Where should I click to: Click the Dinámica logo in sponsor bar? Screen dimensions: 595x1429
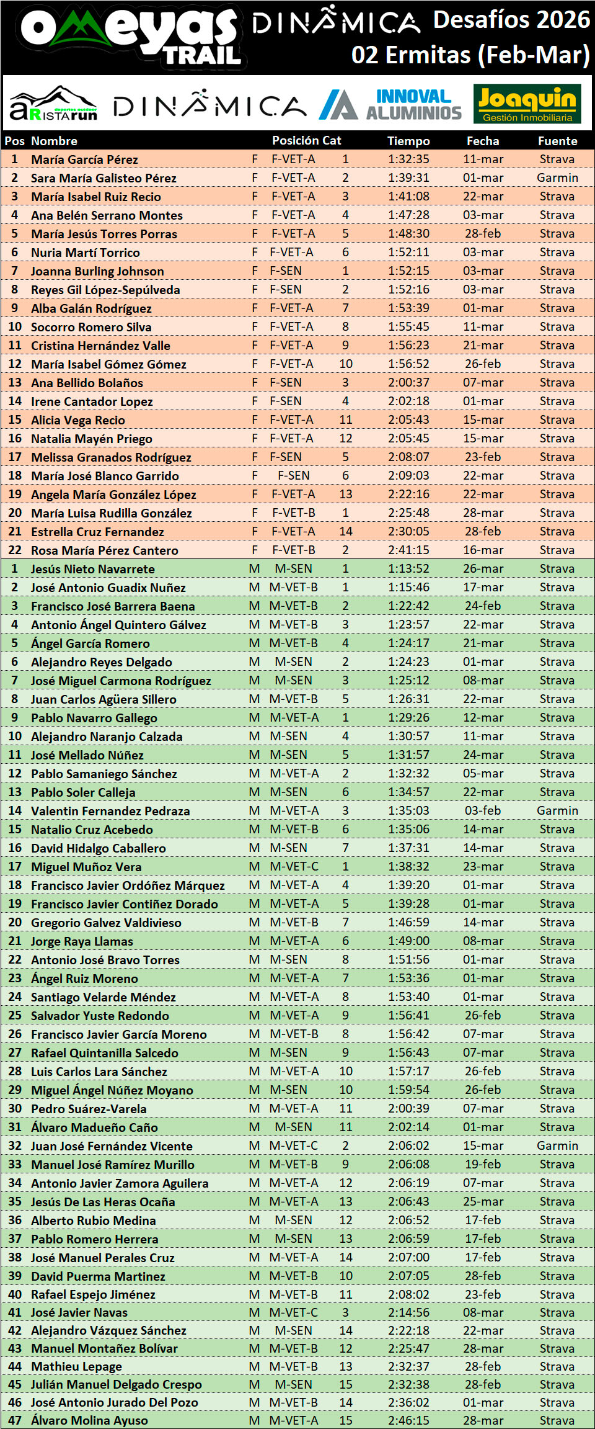pos(209,104)
